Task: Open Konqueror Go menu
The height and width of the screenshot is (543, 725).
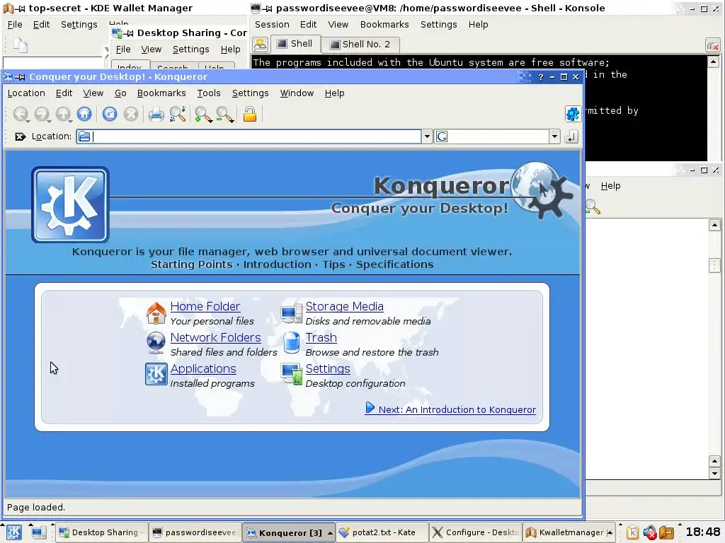Action: click(x=120, y=93)
